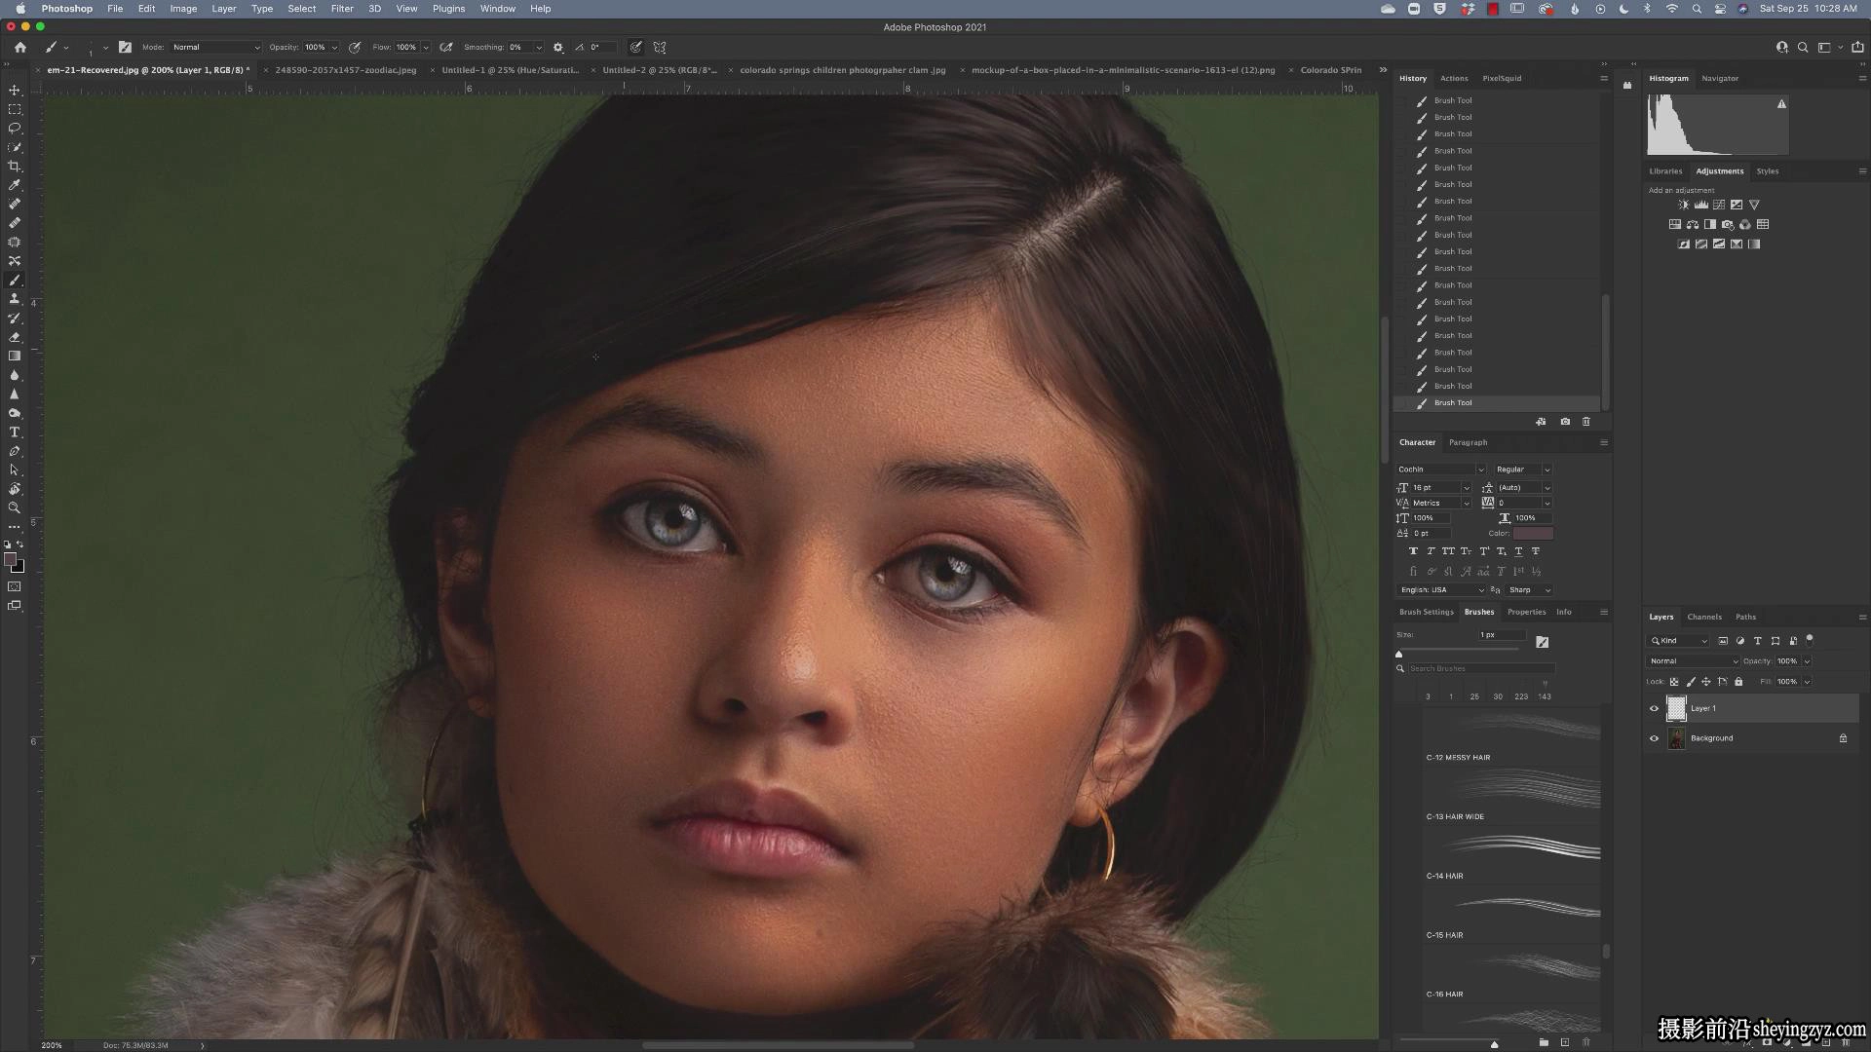
Task: Select the Eyedropper tool
Action: (15, 185)
